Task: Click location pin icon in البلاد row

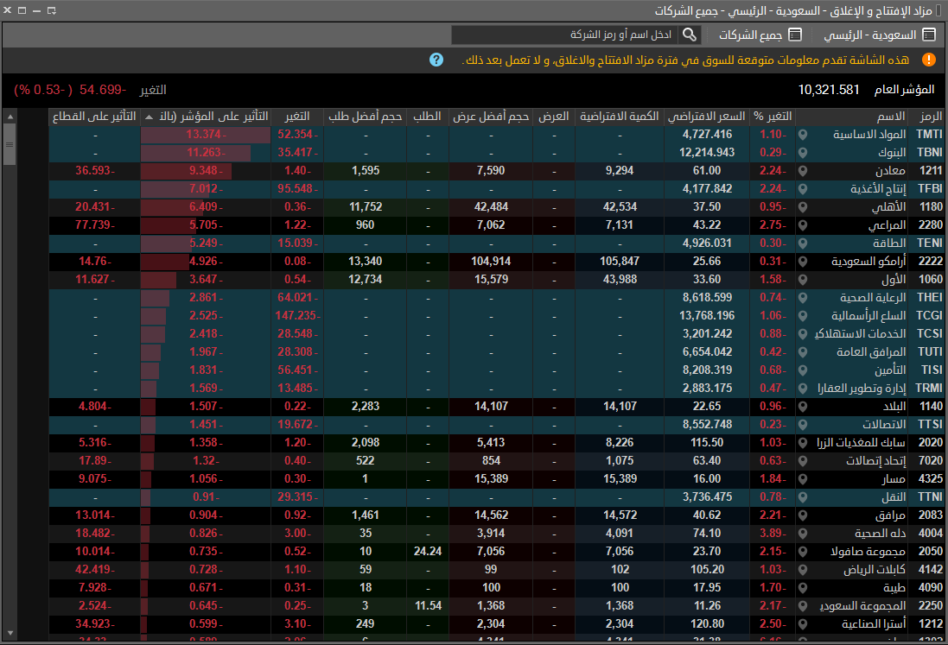Action: click(x=802, y=407)
